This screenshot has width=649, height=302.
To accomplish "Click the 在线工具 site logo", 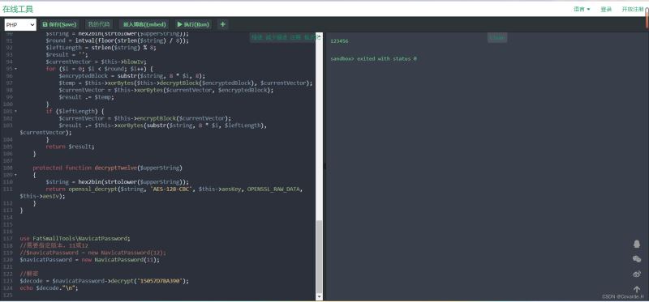I will [18, 9].
